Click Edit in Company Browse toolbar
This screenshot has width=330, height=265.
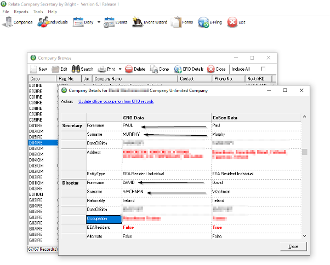[60, 69]
